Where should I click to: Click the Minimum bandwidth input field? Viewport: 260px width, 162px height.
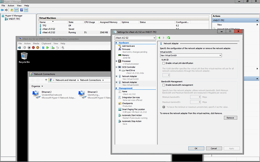[196, 97]
